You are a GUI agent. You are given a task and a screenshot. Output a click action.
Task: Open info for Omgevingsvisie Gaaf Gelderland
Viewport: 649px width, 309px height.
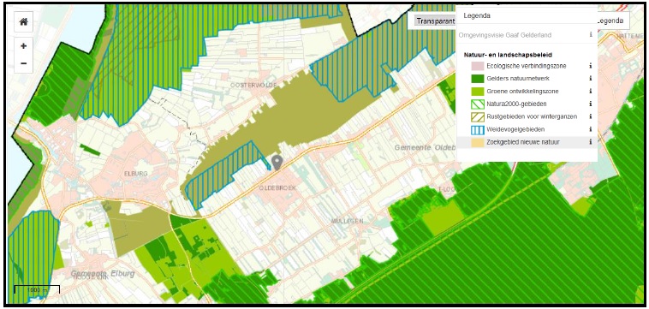591,35
